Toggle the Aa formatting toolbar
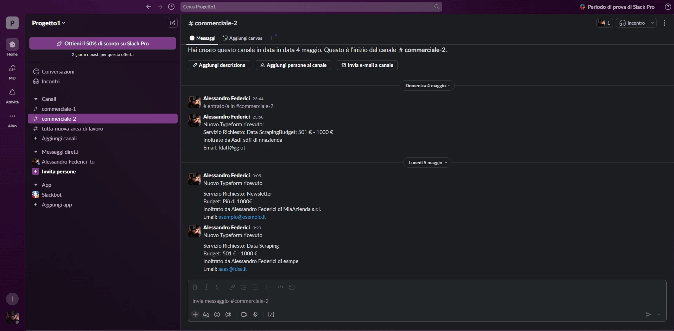 206,314
